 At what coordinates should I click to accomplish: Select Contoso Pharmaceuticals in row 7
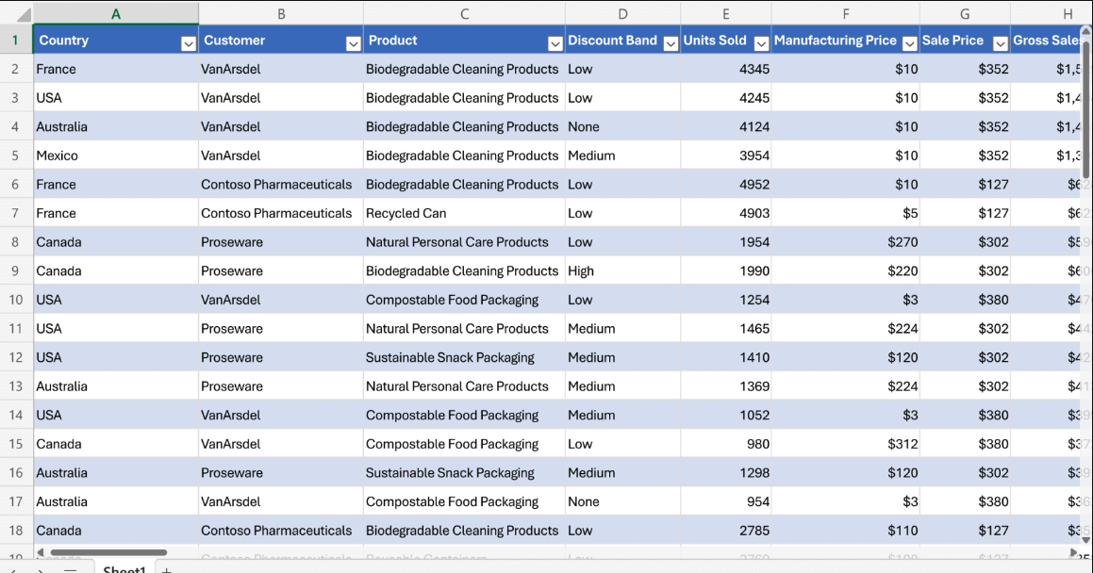coord(281,213)
